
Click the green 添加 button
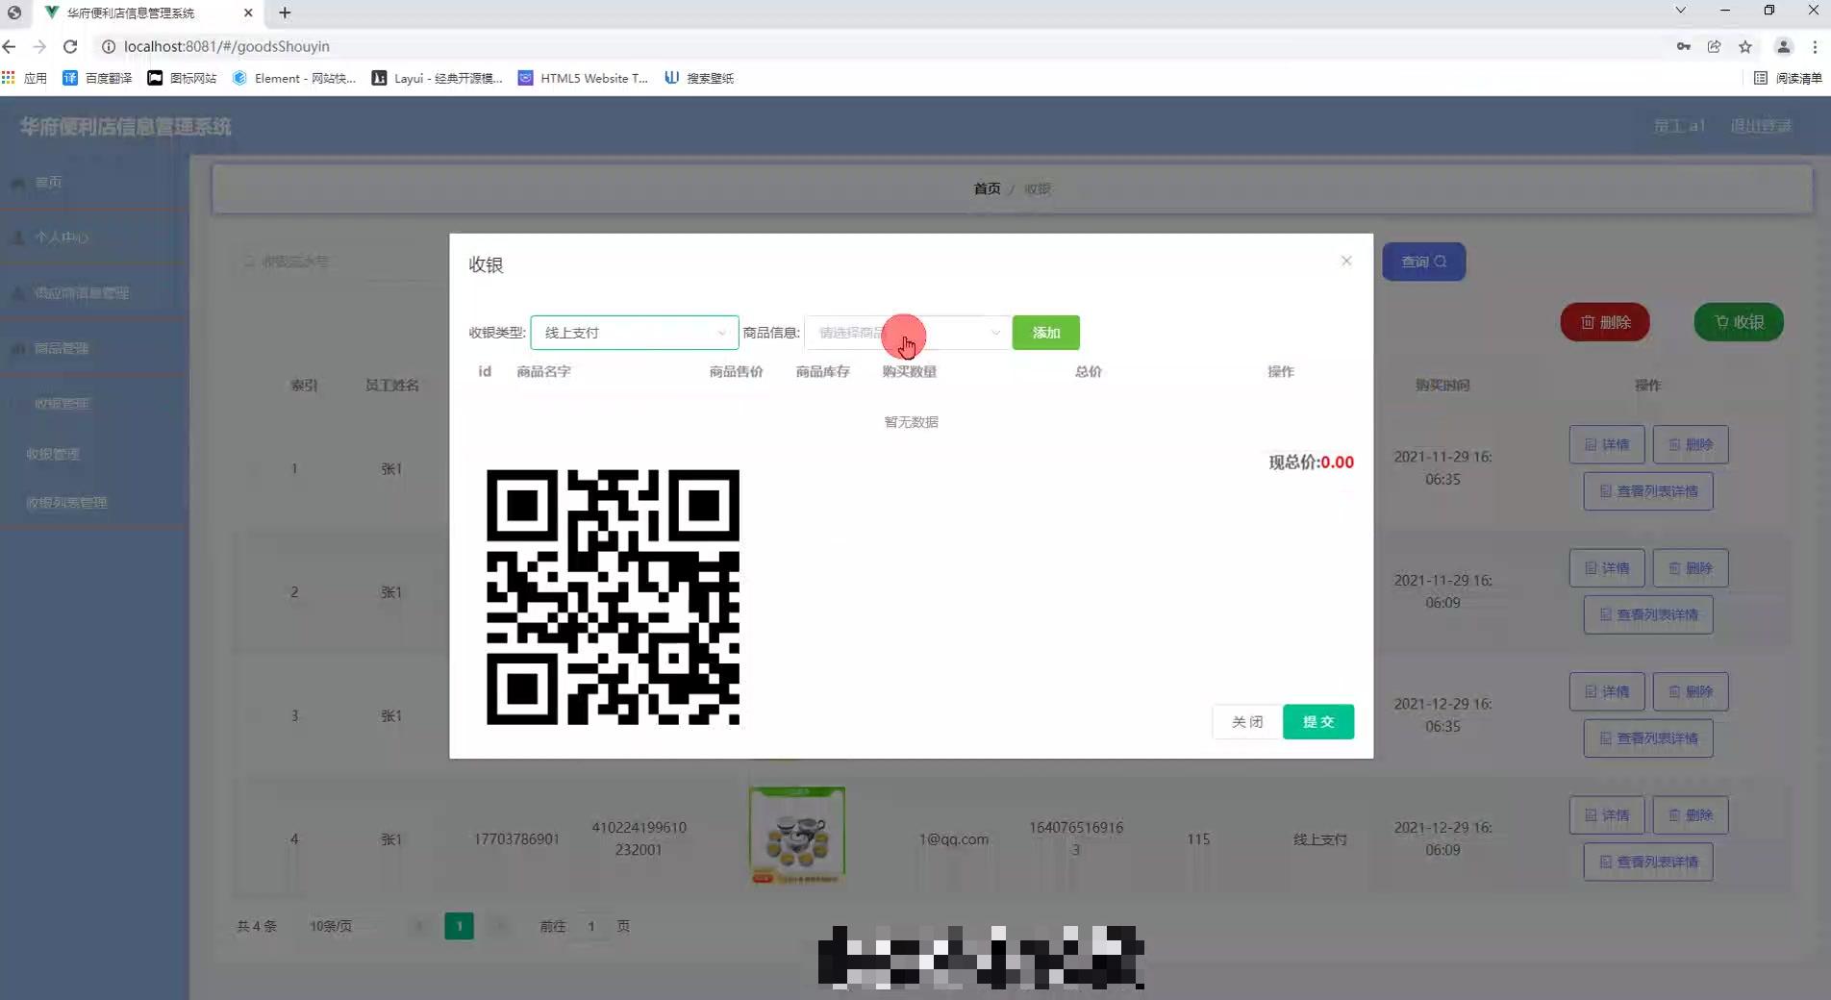pos(1045,333)
